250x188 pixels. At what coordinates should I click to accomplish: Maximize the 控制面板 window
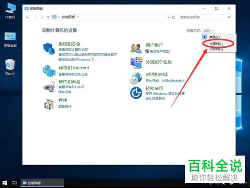pos(216,8)
